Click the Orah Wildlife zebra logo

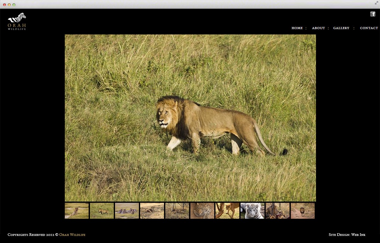pos(17,22)
